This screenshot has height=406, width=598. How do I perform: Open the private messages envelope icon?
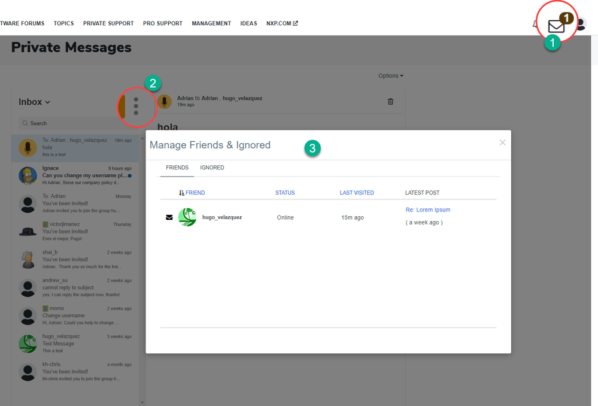pyautogui.click(x=555, y=26)
